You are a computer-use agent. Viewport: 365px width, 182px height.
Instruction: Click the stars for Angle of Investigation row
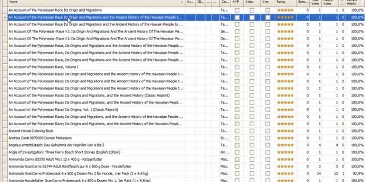[285, 152]
